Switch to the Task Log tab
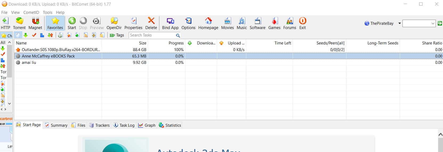The width and height of the screenshot is (443, 152). point(124,125)
